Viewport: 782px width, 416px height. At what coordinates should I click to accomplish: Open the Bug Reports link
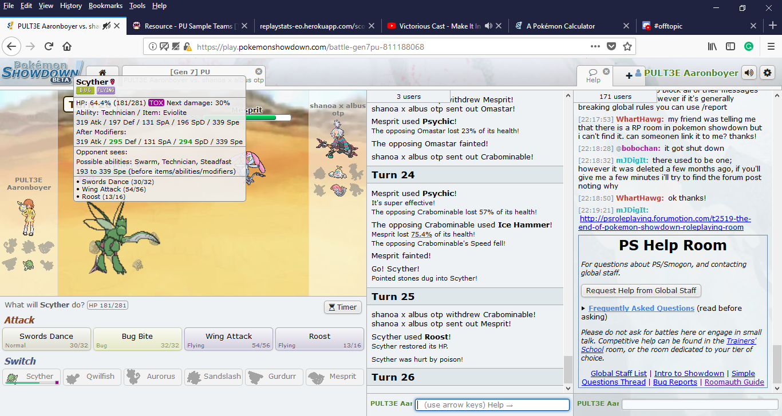pyautogui.click(x=675, y=382)
